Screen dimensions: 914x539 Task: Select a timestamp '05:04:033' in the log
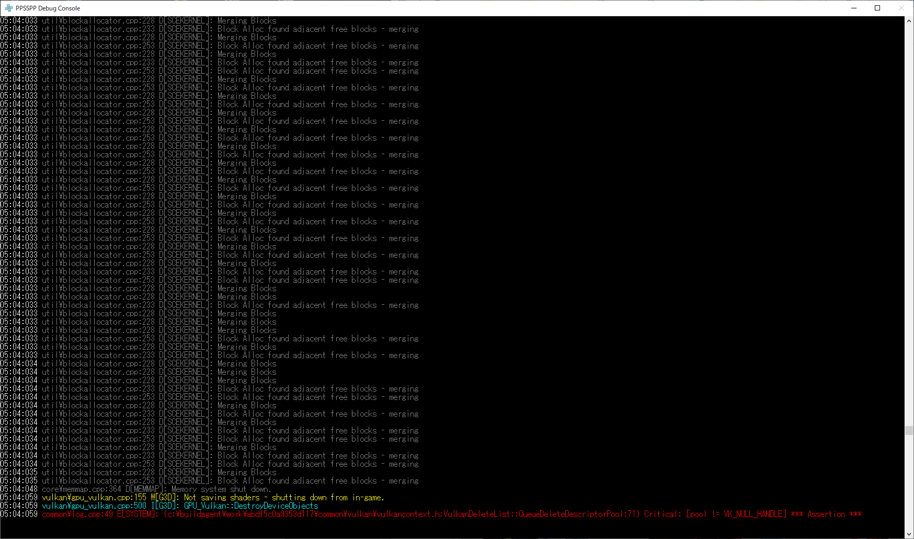pyautogui.click(x=20, y=20)
